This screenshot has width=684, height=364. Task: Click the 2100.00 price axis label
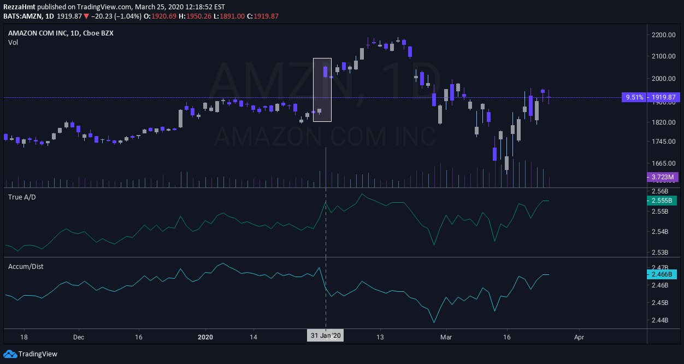(664, 56)
